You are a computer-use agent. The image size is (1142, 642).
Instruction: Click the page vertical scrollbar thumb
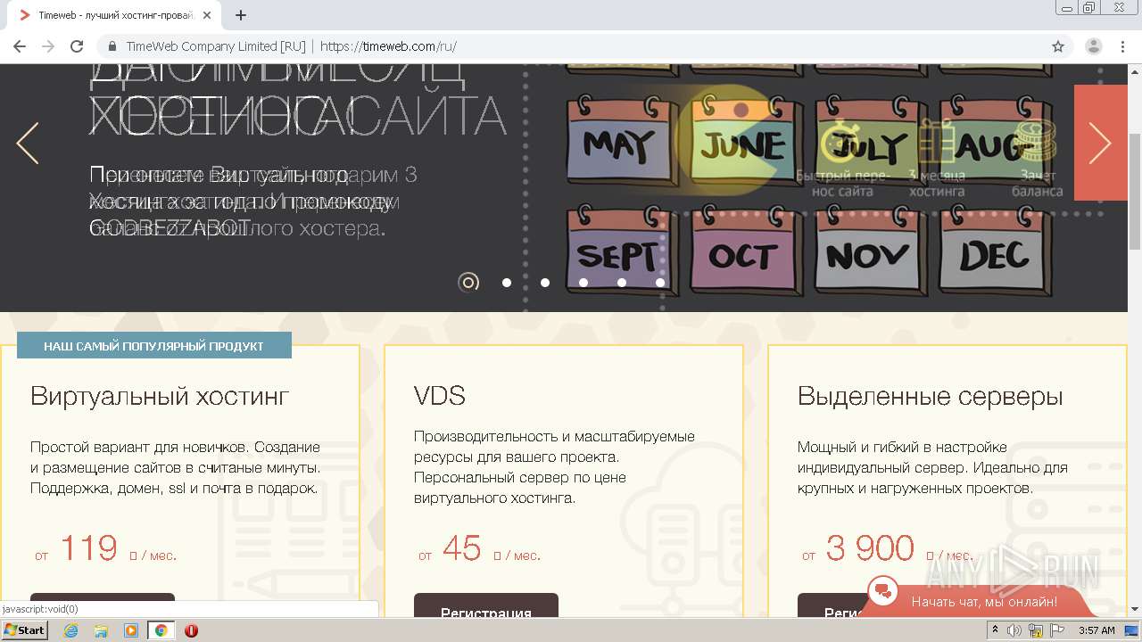(1135, 192)
